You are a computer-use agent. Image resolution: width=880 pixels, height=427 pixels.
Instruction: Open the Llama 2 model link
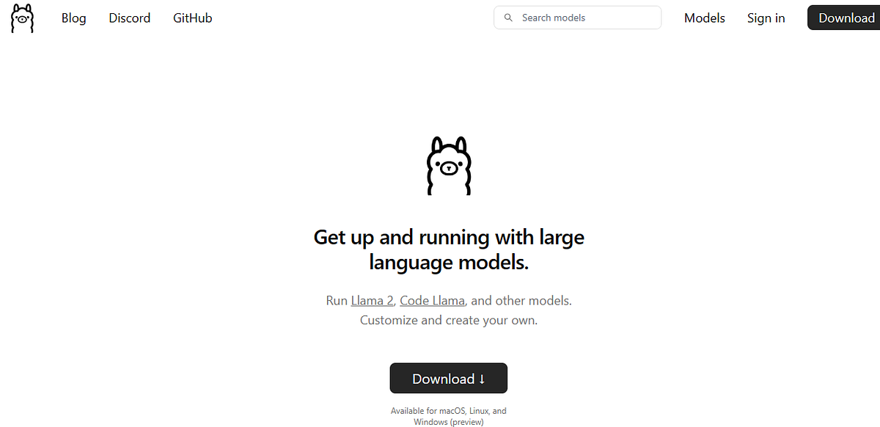pyautogui.click(x=372, y=300)
